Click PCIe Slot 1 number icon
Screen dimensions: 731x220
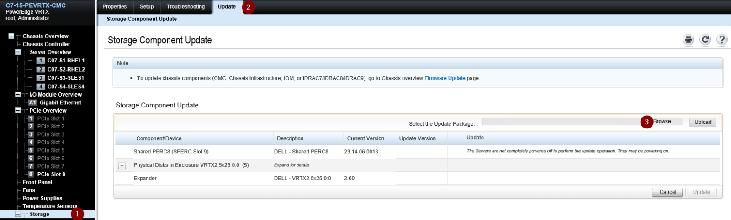(x=31, y=118)
